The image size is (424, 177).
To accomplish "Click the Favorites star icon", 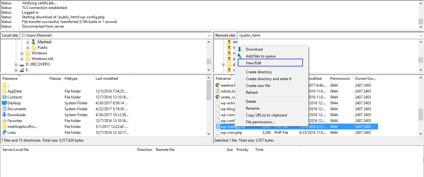I will (x=4, y=121).
